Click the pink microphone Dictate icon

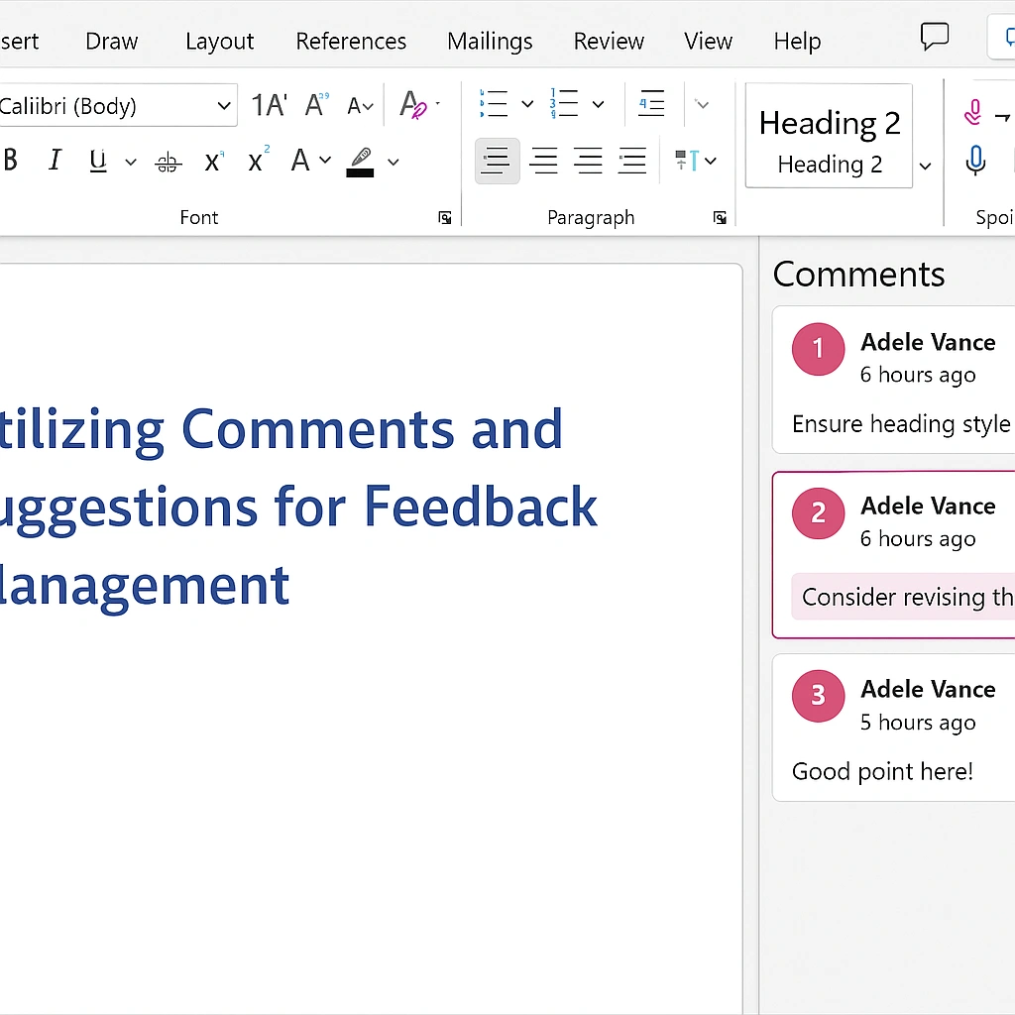(x=972, y=113)
